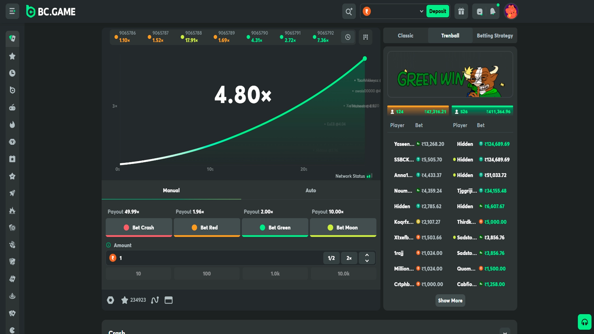Click the round history clock icon
The image size is (594, 334).
(348, 37)
